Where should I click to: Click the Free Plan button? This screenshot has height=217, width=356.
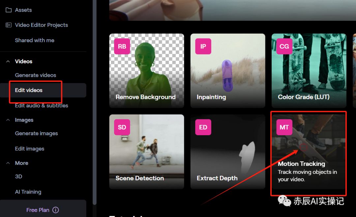click(x=43, y=208)
